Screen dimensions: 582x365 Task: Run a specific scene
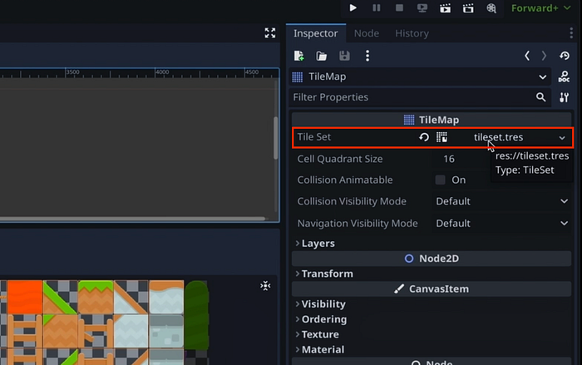[468, 7]
